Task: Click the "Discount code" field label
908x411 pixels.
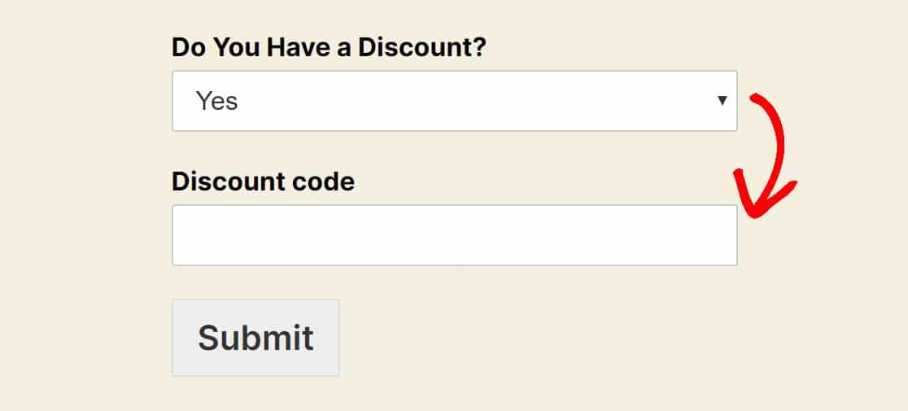Action: tap(263, 181)
